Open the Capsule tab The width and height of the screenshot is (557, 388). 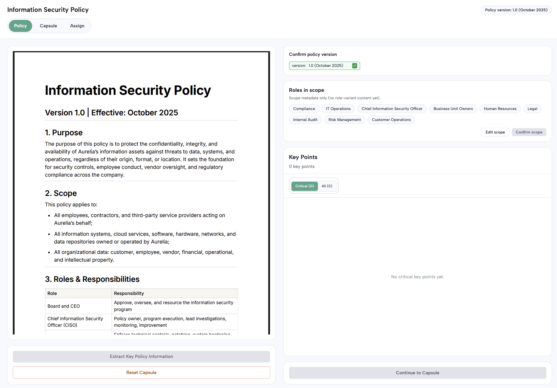pyautogui.click(x=48, y=26)
